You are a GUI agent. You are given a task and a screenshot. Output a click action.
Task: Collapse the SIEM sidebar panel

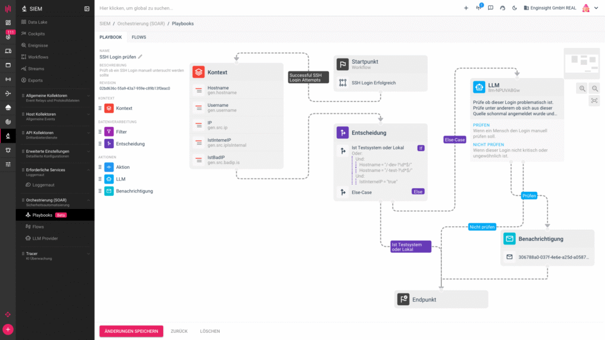click(x=87, y=8)
